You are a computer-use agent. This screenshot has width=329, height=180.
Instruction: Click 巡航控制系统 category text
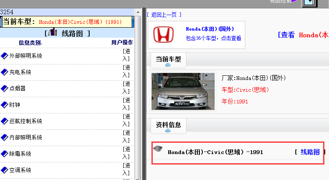(x=26, y=121)
